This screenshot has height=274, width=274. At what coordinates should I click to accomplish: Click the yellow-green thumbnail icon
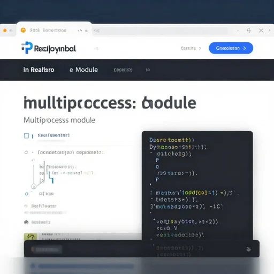(31, 237)
